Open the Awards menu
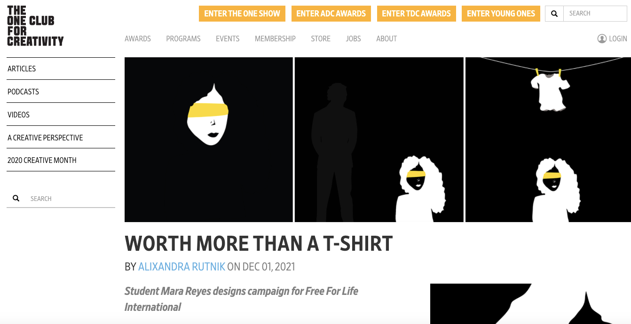Image resolution: width=631 pixels, height=324 pixels. coord(138,39)
